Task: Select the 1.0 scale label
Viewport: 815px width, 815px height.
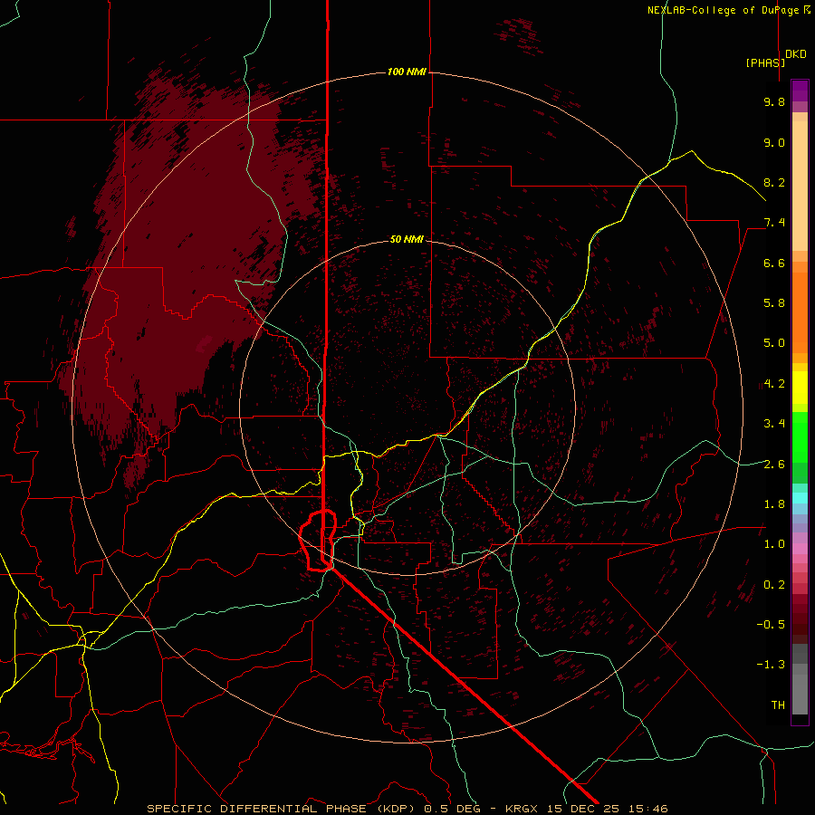Action: [774, 544]
